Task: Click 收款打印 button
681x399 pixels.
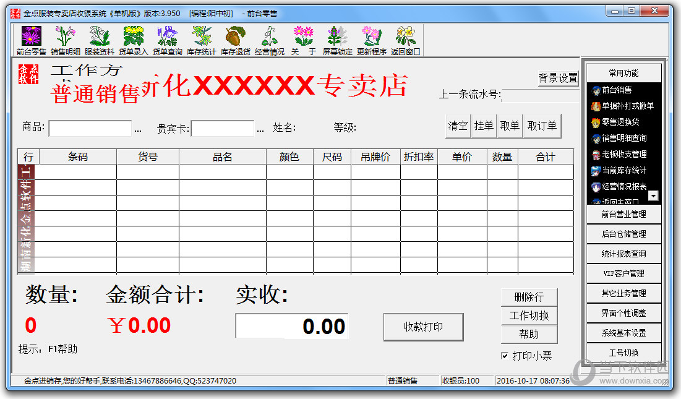Action: point(424,327)
